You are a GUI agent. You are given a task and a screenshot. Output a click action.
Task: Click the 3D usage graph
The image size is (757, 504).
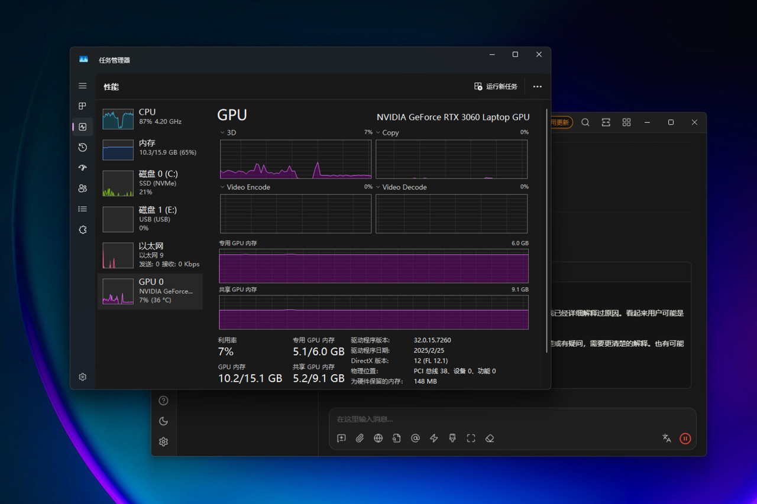click(x=296, y=159)
